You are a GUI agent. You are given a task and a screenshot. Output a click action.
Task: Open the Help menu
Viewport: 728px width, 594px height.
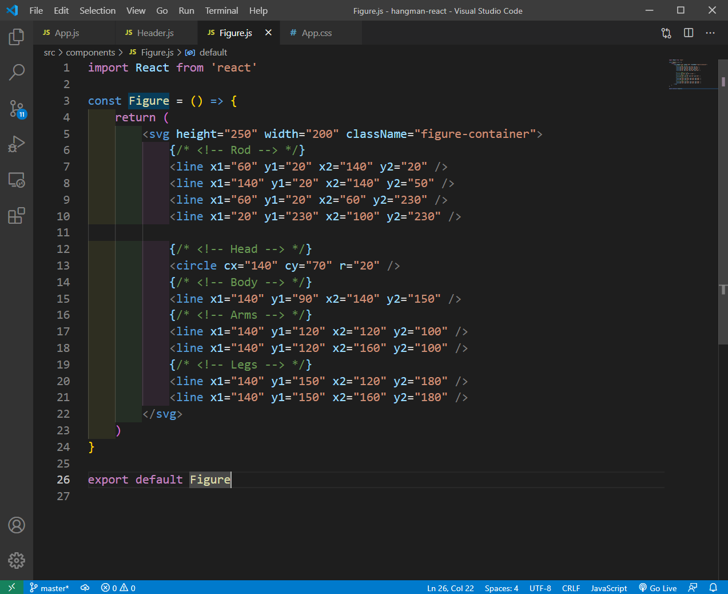click(258, 10)
